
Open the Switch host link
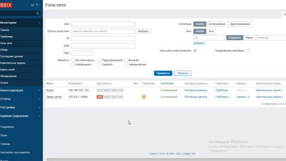coord(50,90)
